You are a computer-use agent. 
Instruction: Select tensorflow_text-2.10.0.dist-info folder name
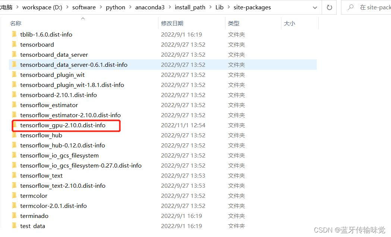tap(63, 186)
